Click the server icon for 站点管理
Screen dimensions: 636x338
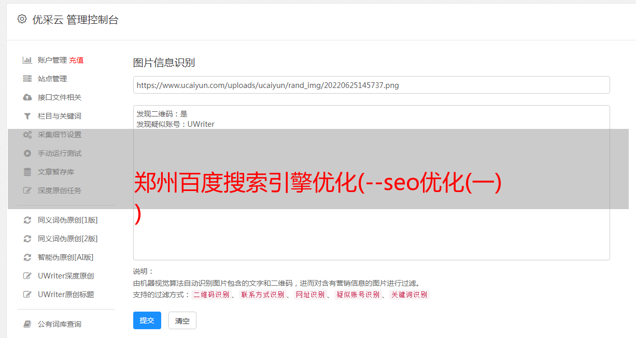pos(27,79)
